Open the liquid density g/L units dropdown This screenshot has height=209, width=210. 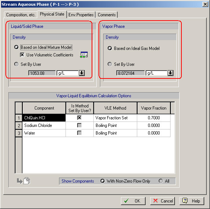click(82, 73)
